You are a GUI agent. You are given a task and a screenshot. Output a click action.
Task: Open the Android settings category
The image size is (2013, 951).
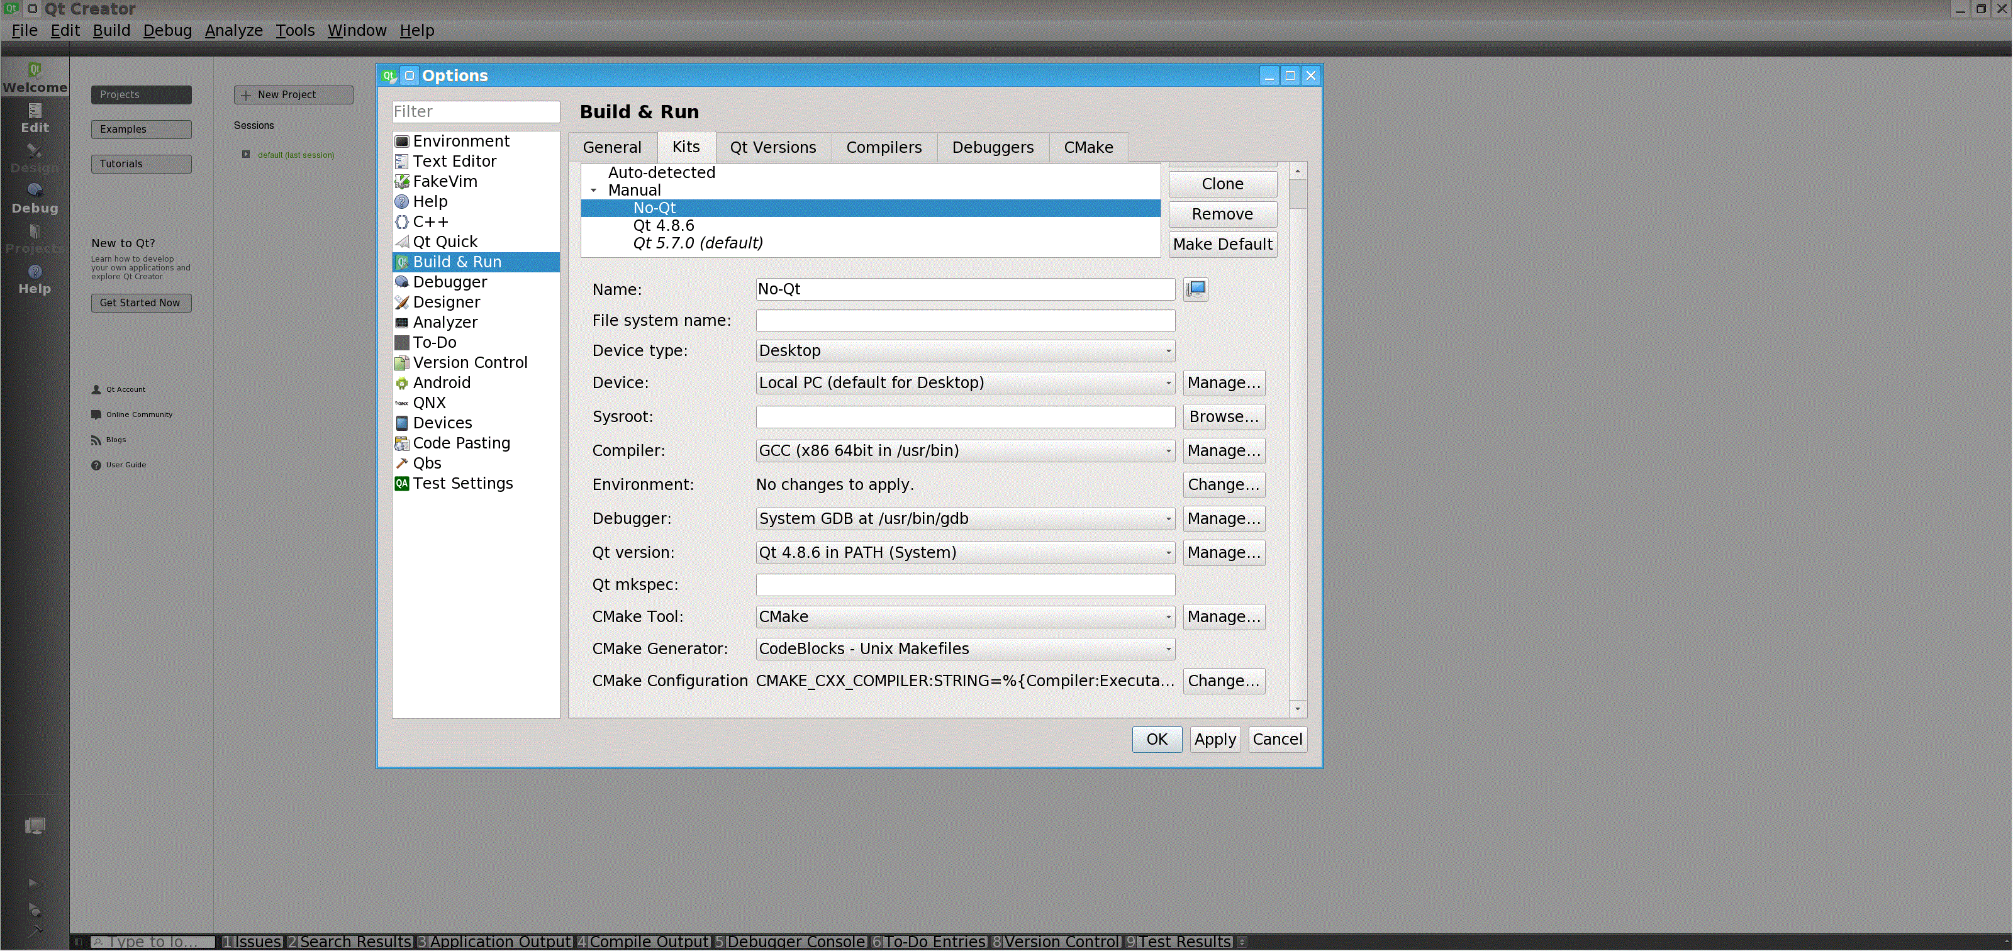click(x=442, y=383)
